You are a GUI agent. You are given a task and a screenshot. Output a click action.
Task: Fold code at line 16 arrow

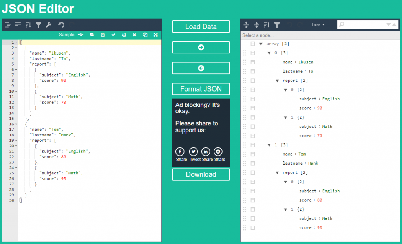[x=16, y=124]
